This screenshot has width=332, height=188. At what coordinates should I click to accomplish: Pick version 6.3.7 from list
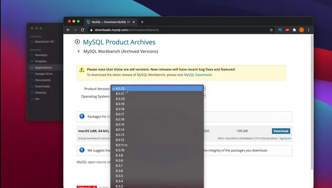coord(157,166)
